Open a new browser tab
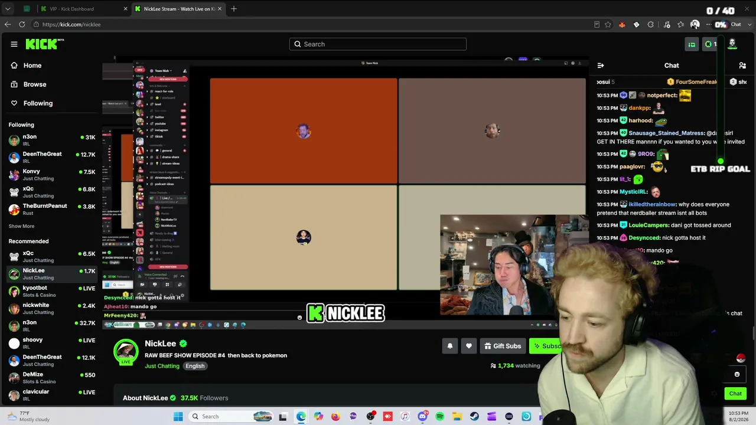The height and width of the screenshot is (425, 756). click(x=234, y=9)
